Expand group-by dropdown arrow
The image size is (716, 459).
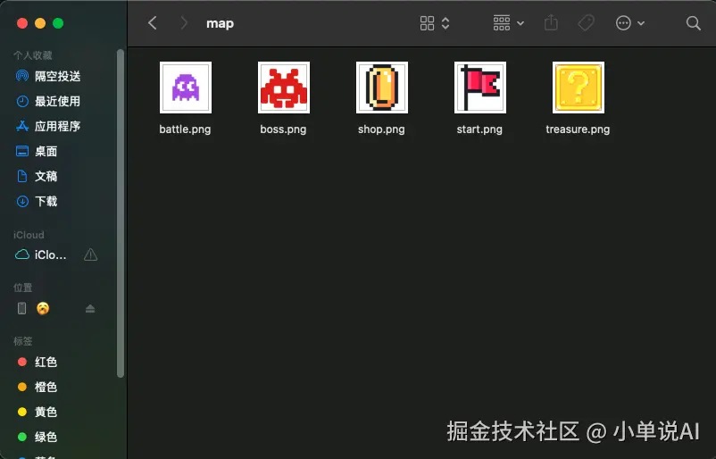(x=520, y=23)
